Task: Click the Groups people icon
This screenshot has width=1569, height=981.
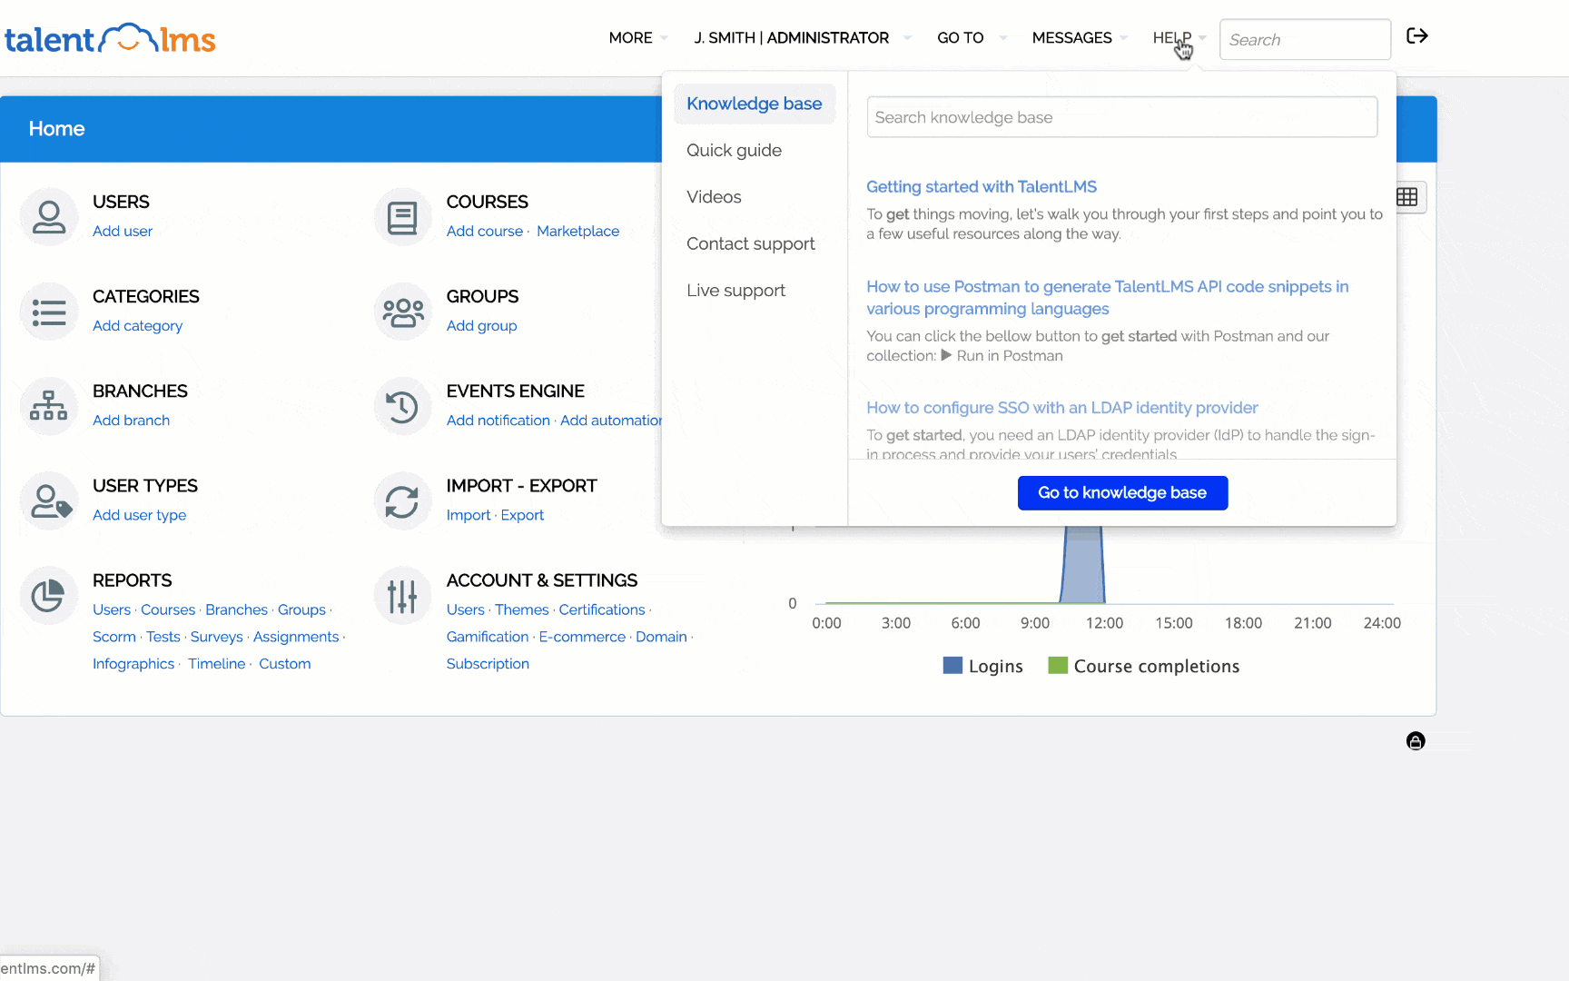Action: (x=402, y=312)
